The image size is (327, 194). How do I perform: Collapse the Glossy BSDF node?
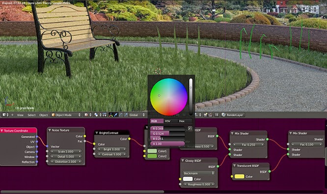pyautogui.click(x=183, y=161)
